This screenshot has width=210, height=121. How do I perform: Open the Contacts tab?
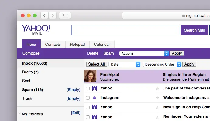[53, 44]
